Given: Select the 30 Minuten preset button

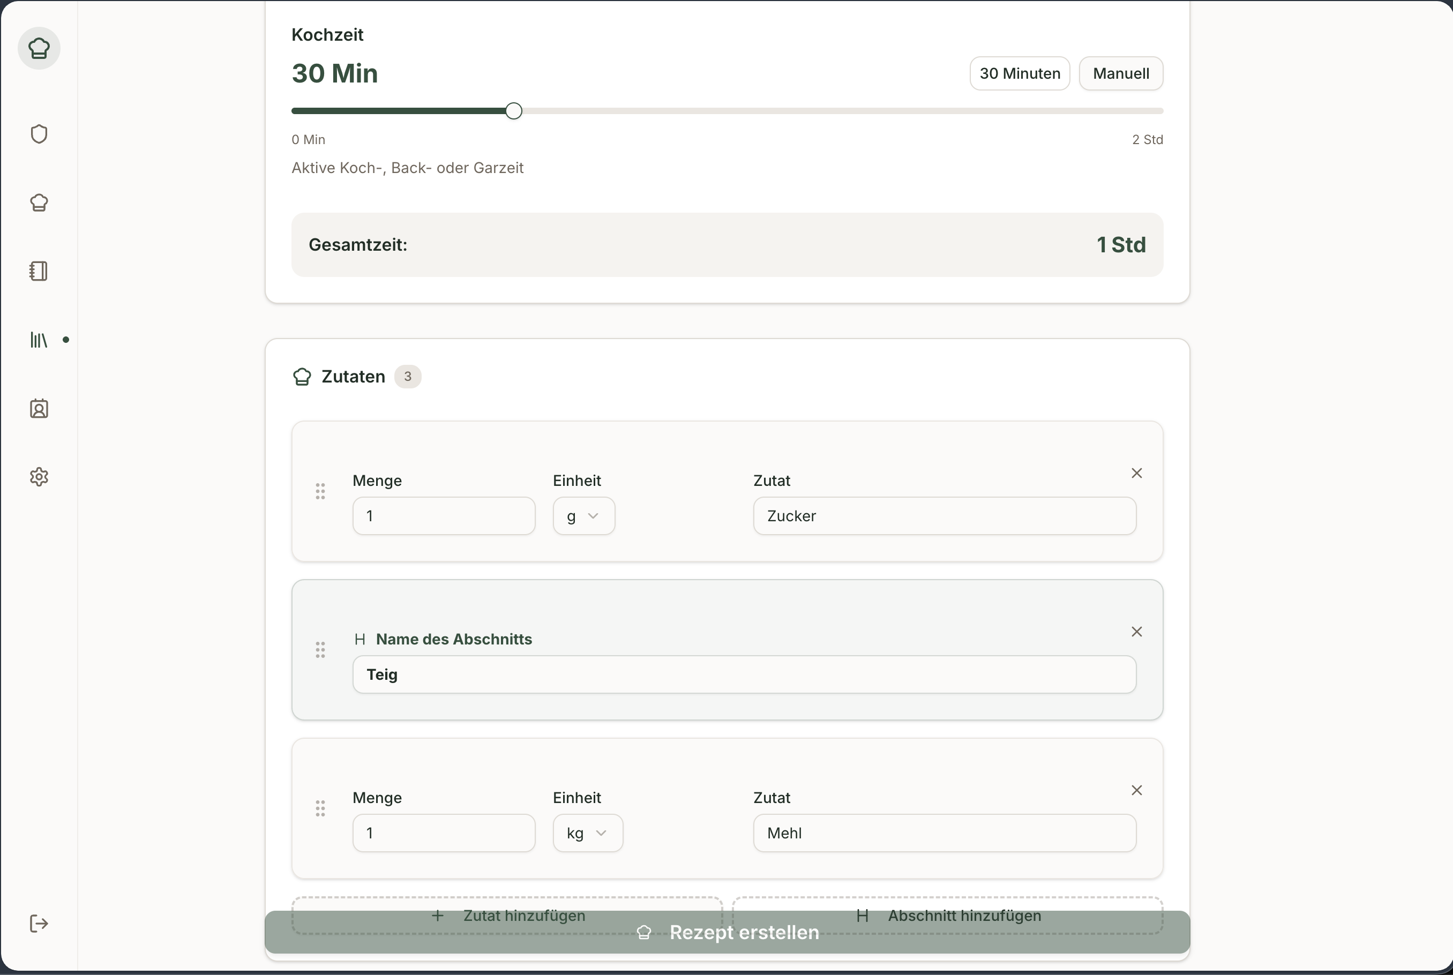Looking at the screenshot, I should 1019,73.
